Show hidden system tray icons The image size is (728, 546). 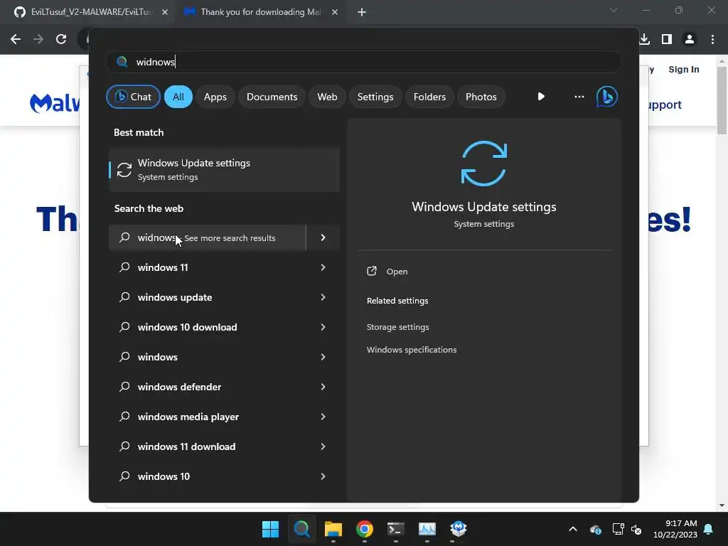pos(573,529)
